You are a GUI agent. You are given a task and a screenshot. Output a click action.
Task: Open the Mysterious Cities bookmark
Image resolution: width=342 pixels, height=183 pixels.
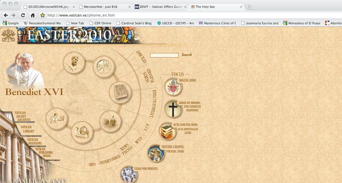click(217, 23)
